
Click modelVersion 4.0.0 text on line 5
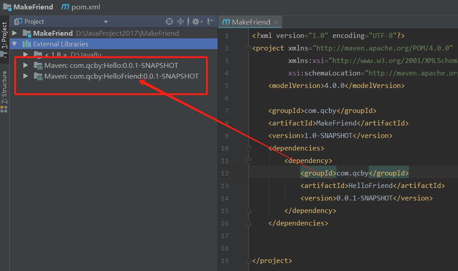[x=336, y=86]
